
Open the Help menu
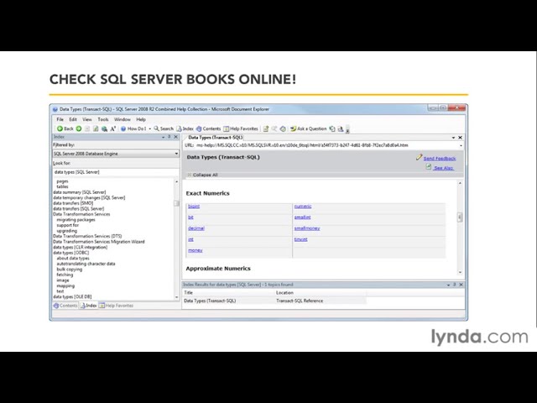pyautogui.click(x=141, y=119)
